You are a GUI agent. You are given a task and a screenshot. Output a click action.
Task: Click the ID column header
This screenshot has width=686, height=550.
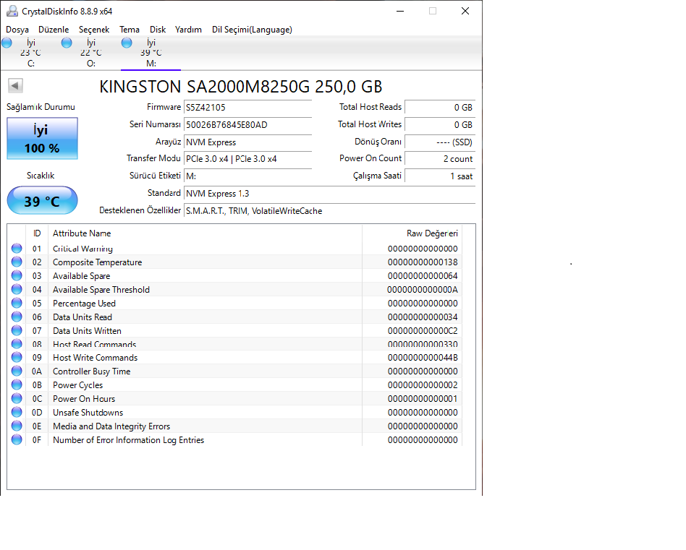pos(37,233)
